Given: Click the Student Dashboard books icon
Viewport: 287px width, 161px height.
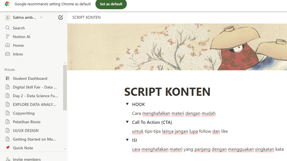Looking at the screenshot, I should click(x=7, y=78).
